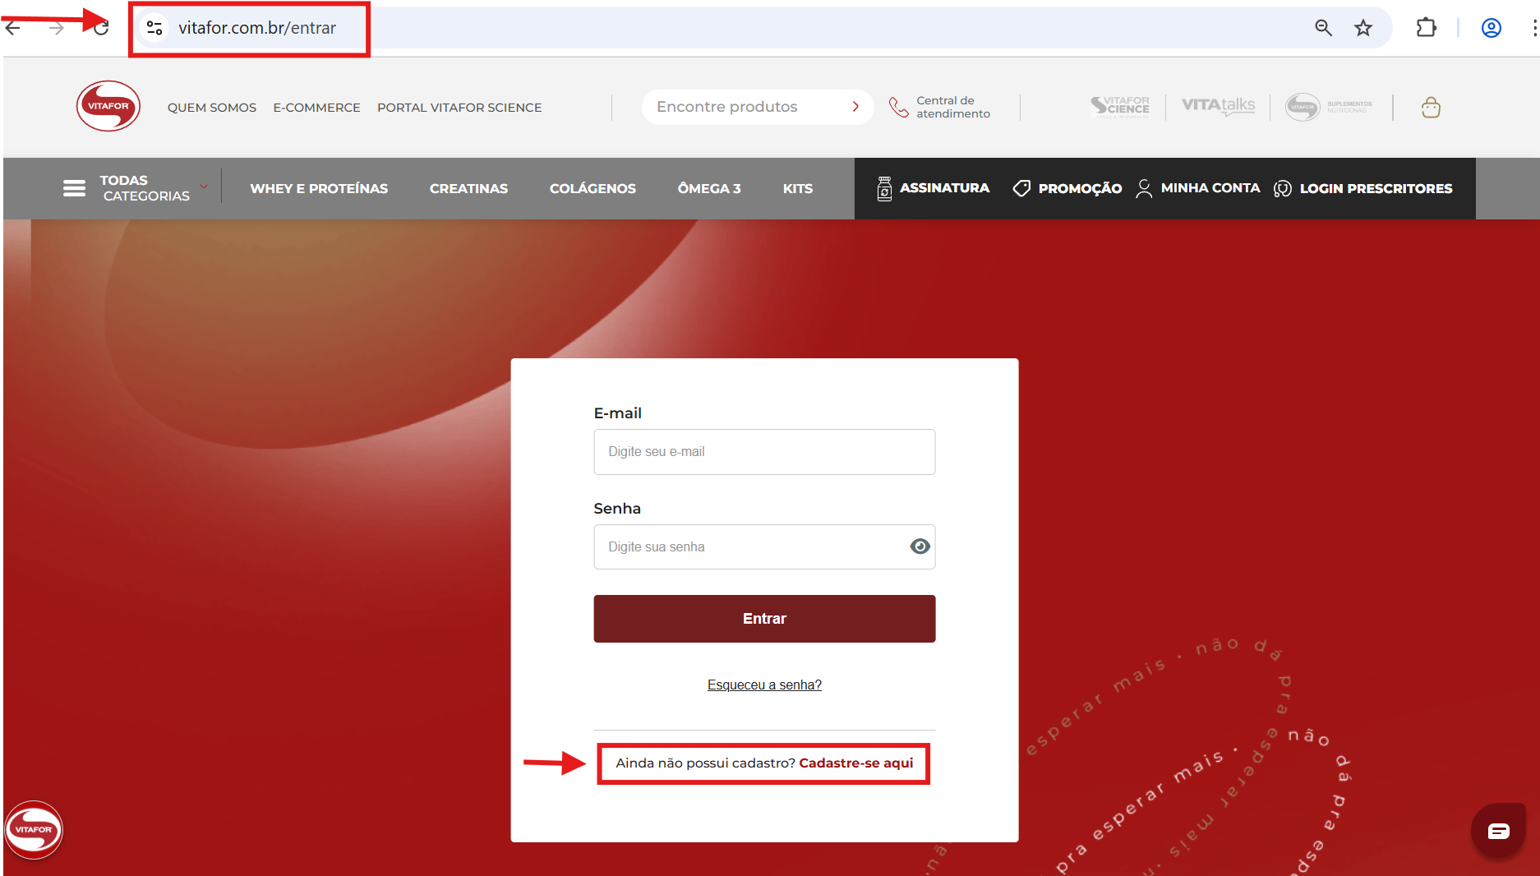Toggle password visibility eye icon
Viewport: 1540px width, 876px height.
click(920, 546)
